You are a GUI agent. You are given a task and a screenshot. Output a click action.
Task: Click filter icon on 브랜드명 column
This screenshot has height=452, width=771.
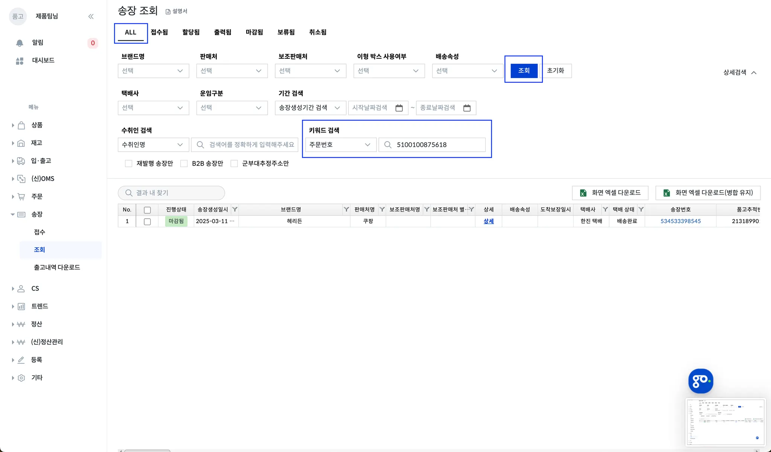(x=346, y=209)
